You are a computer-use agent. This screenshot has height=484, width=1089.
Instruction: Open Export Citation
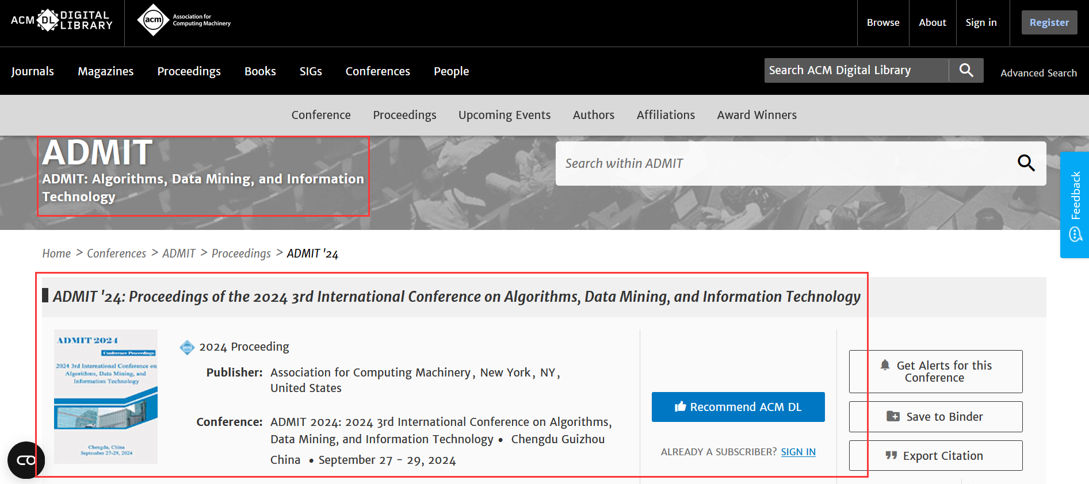tap(935, 456)
